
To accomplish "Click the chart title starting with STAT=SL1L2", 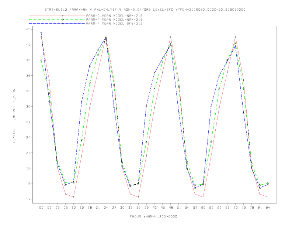I will pos(145,10).
